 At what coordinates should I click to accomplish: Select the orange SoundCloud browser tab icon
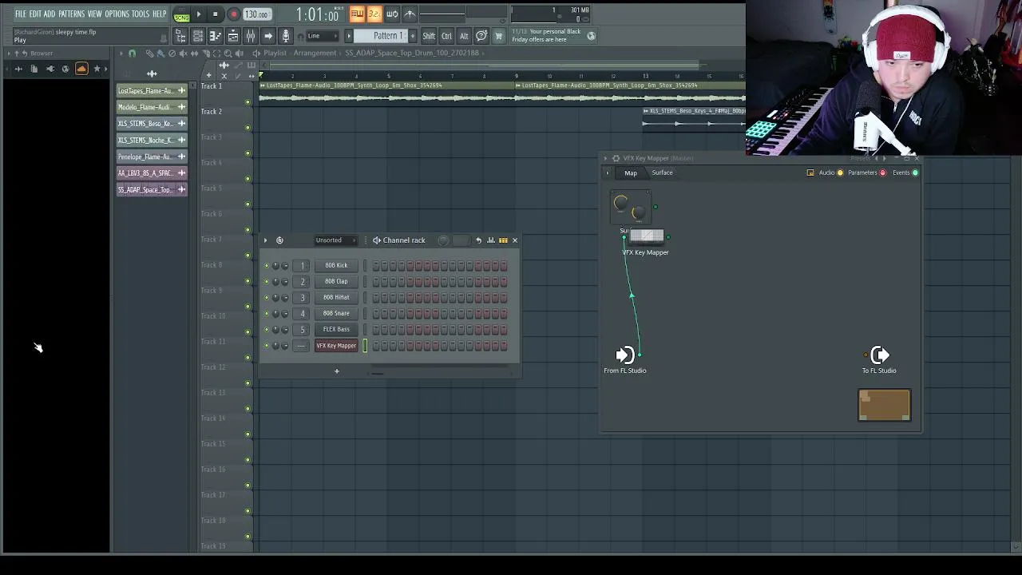(81, 69)
